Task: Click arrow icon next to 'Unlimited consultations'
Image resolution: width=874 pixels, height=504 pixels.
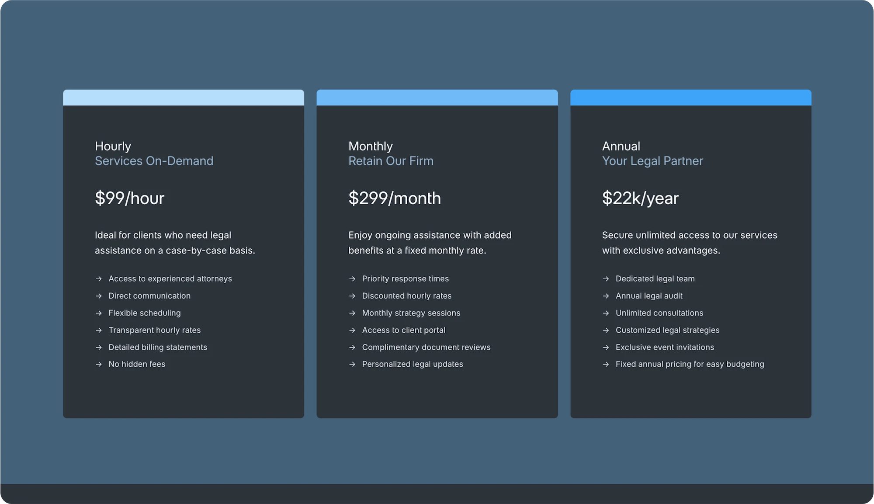Action: tap(606, 313)
